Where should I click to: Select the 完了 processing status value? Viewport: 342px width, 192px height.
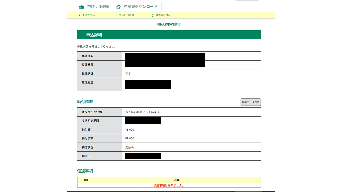click(x=128, y=74)
